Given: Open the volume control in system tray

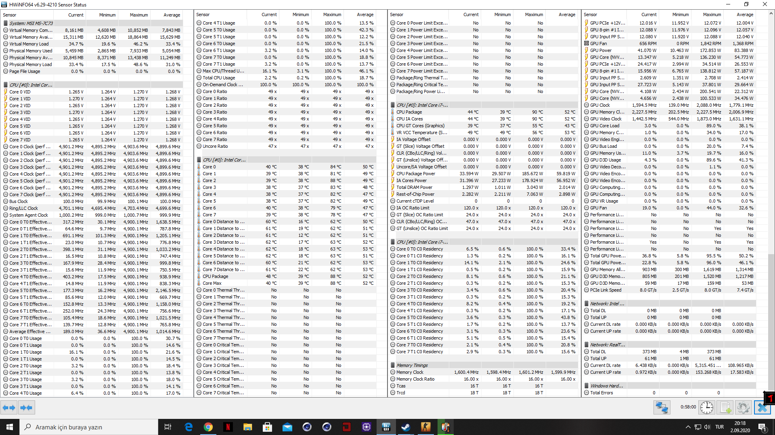Looking at the screenshot, I should point(707,427).
